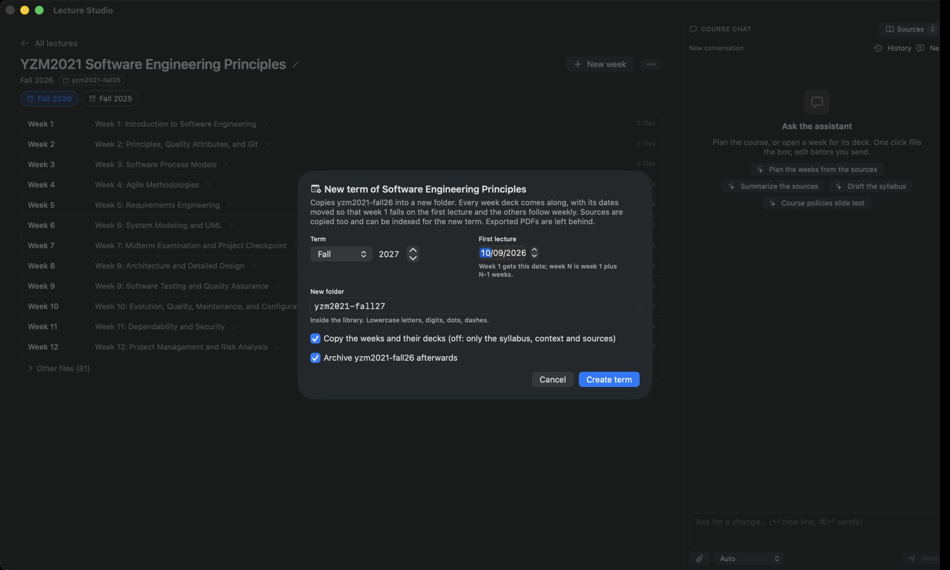Screen dimensions: 950x570
Task: Click the sparkle icon beside Course policies slide text
Action: pos(772,203)
